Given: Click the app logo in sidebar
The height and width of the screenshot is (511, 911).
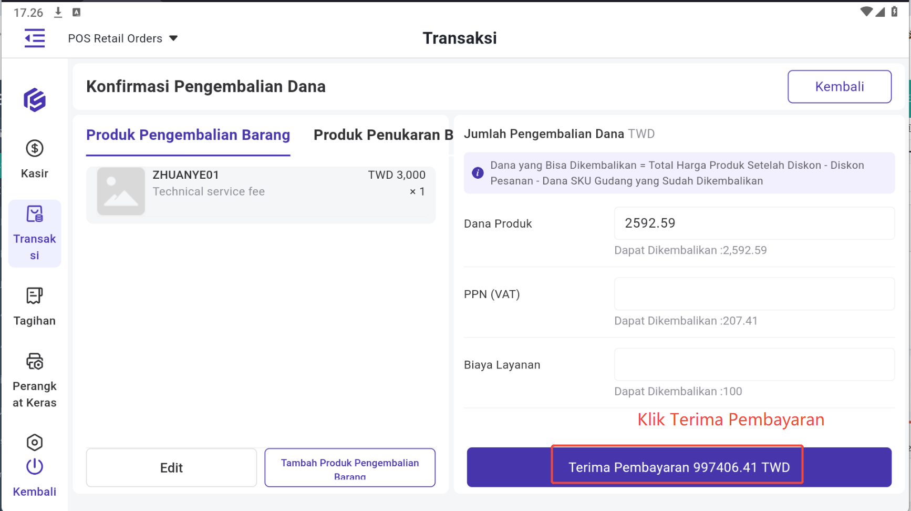Looking at the screenshot, I should click(x=35, y=100).
